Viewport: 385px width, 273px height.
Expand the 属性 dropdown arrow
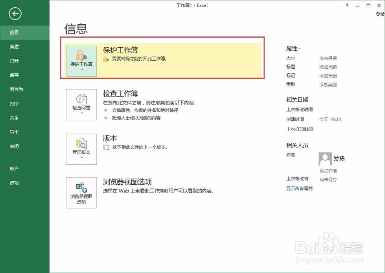click(x=300, y=48)
